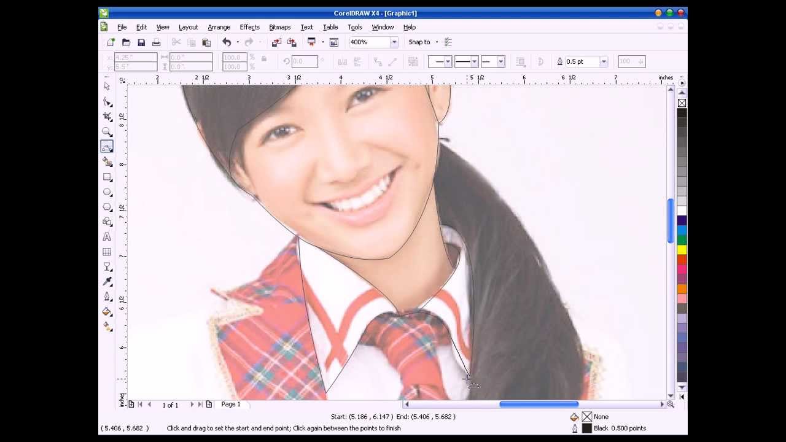Image resolution: width=786 pixels, height=442 pixels.
Task: Select the Shape tool
Action: coord(107,101)
